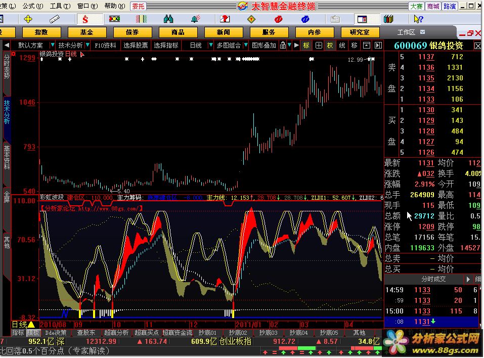Toggle the 权 rights adjustment button
Screen dimensions: 484x358
[x=330, y=46]
